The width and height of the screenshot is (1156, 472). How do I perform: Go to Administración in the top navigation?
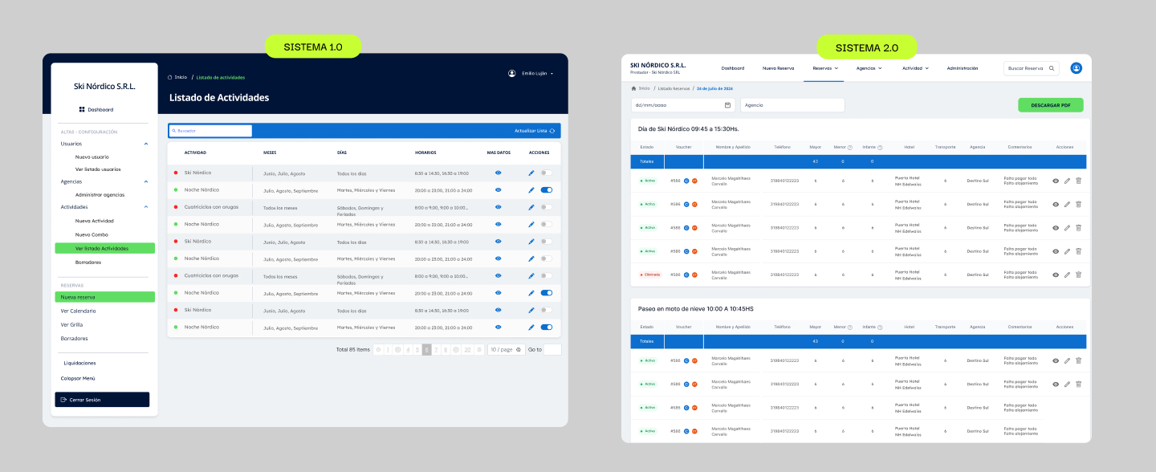coord(963,68)
